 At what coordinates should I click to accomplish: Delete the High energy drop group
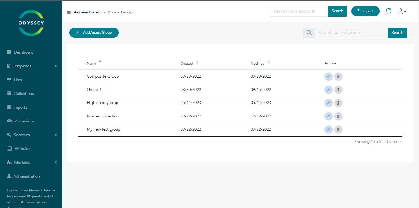click(338, 103)
